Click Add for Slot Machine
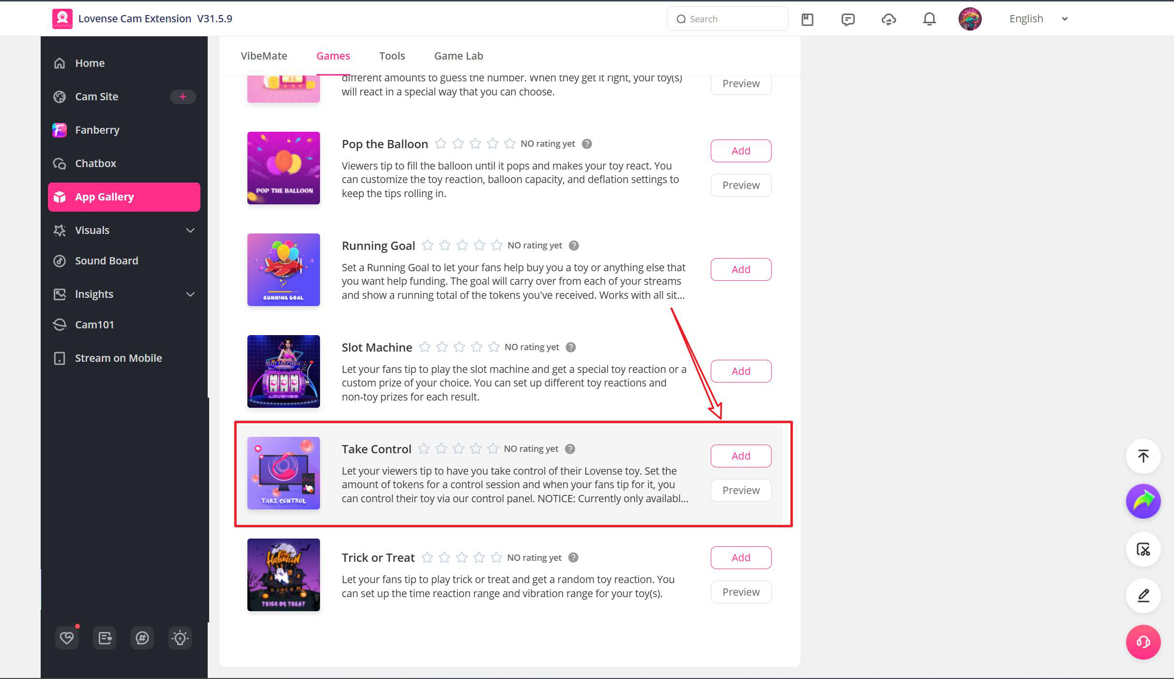The width and height of the screenshot is (1174, 679). 741,371
